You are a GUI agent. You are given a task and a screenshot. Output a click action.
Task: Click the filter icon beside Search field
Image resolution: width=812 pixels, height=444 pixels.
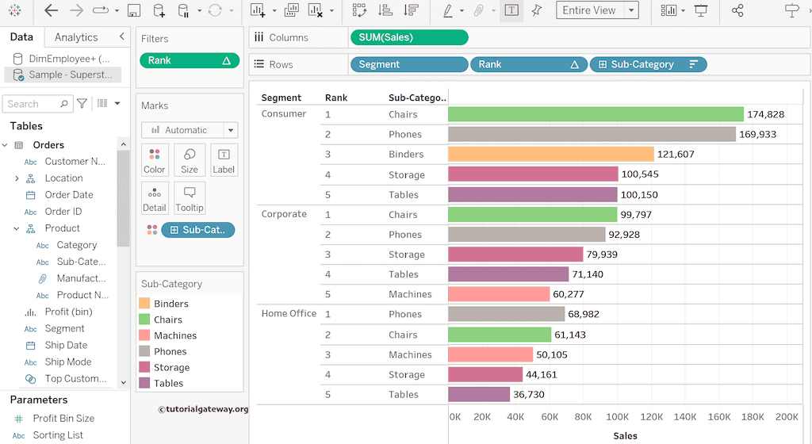point(82,104)
